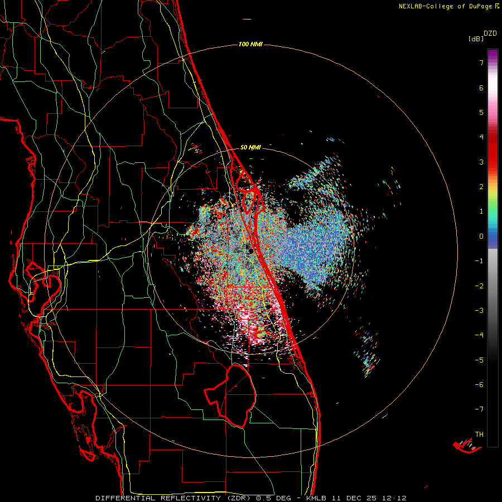Click the -6 value on the color scale
Screen dimensions: 502x502
479,385
